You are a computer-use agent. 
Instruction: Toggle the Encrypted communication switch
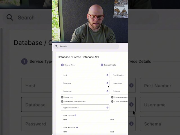coord(63,102)
